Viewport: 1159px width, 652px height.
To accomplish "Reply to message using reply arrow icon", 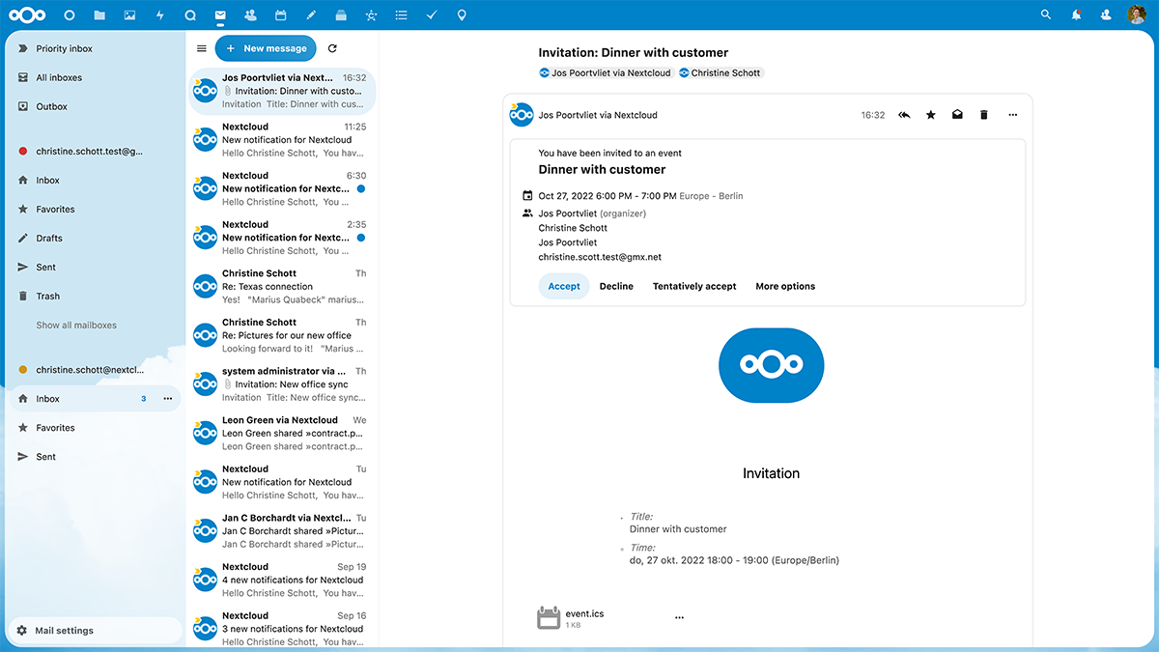I will point(904,115).
